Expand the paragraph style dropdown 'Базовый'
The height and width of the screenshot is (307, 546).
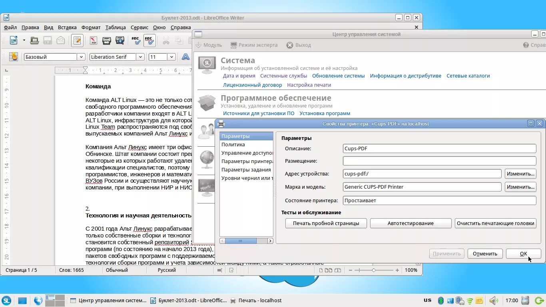[x=81, y=57]
